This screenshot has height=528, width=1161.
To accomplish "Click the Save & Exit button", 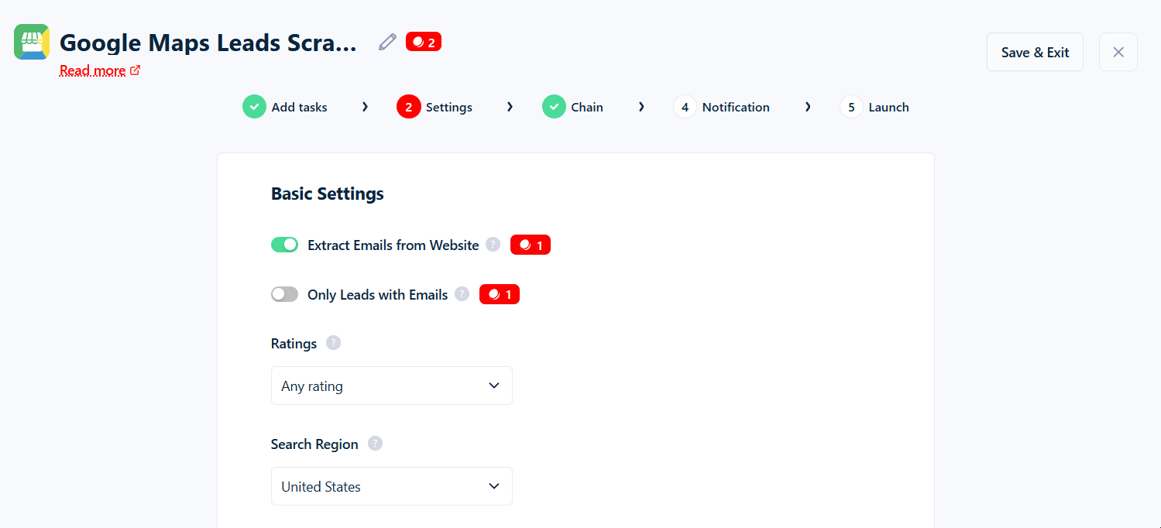I will pyautogui.click(x=1035, y=52).
